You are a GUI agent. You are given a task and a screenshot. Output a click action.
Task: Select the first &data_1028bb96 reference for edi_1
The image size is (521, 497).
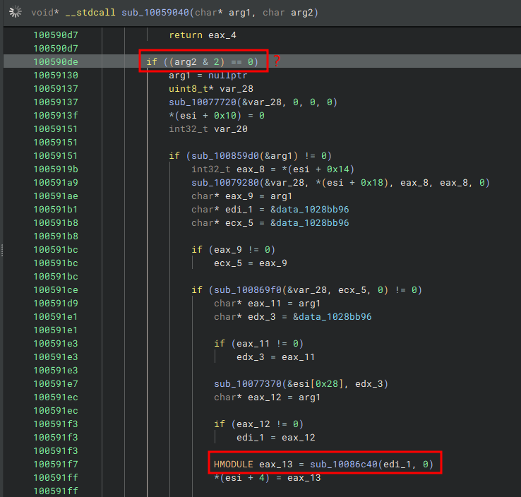310,209
